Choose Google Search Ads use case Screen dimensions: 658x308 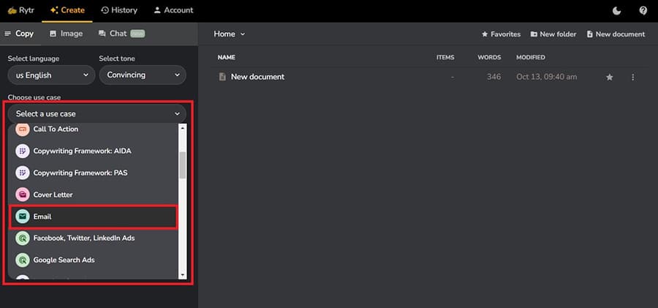(x=93, y=260)
